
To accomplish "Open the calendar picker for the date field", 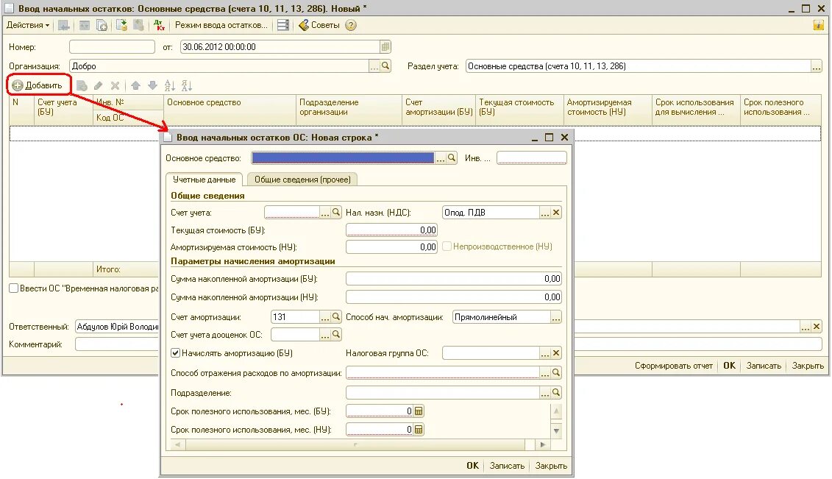I will coord(385,46).
